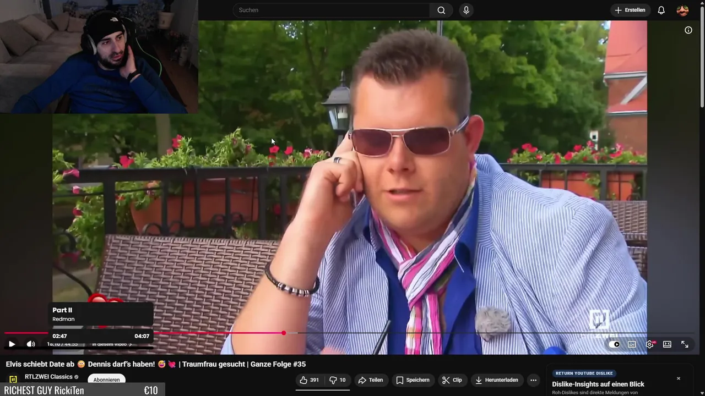Subscribe with the Abonnieren button
Screen dimensions: 705x396
pyautogui.click(x=106, y=380)
